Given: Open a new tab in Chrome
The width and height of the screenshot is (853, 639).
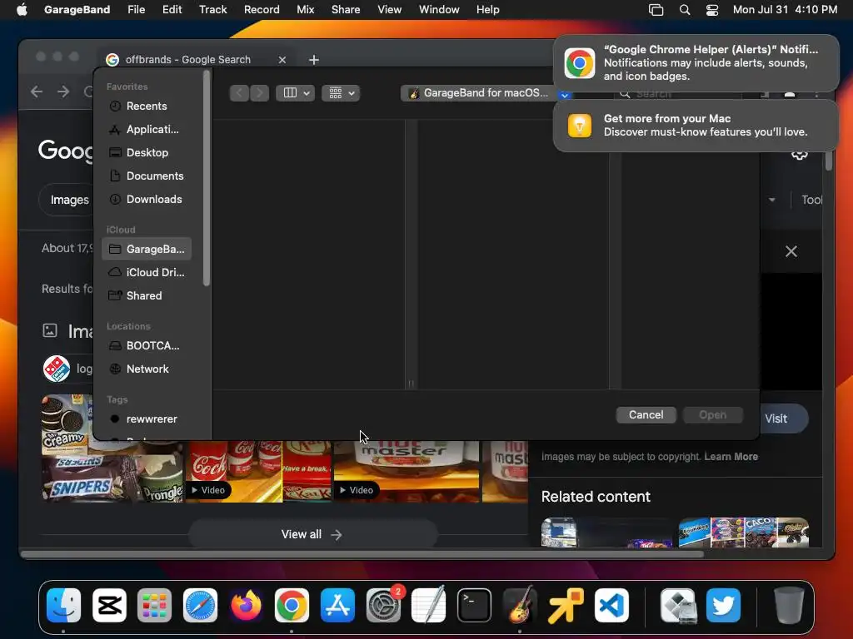Looking at the screenshot, I should [314, 60].
